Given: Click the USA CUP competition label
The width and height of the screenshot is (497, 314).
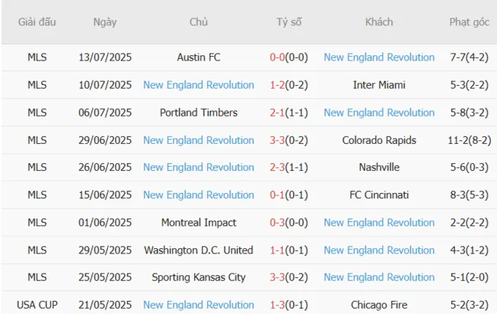Looking at the screenshot, I should 37,305.
